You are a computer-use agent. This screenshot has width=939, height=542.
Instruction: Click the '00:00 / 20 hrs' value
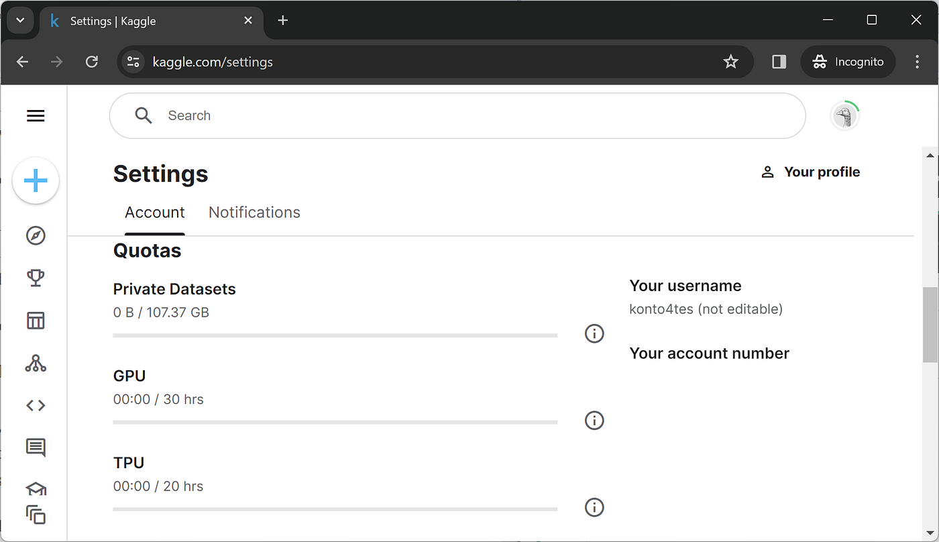[x=158, y=486]
